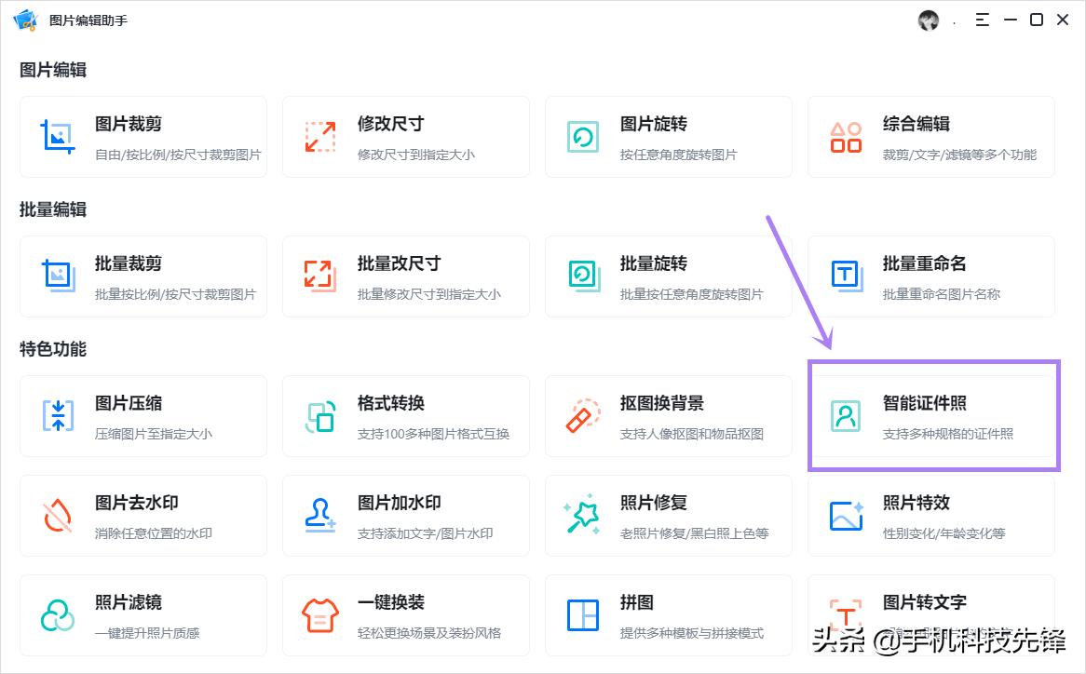The width and height of the screenshot is (1086, 674).
Task: Open the 批量裁剪 batch crop icon
Action: 57,276
